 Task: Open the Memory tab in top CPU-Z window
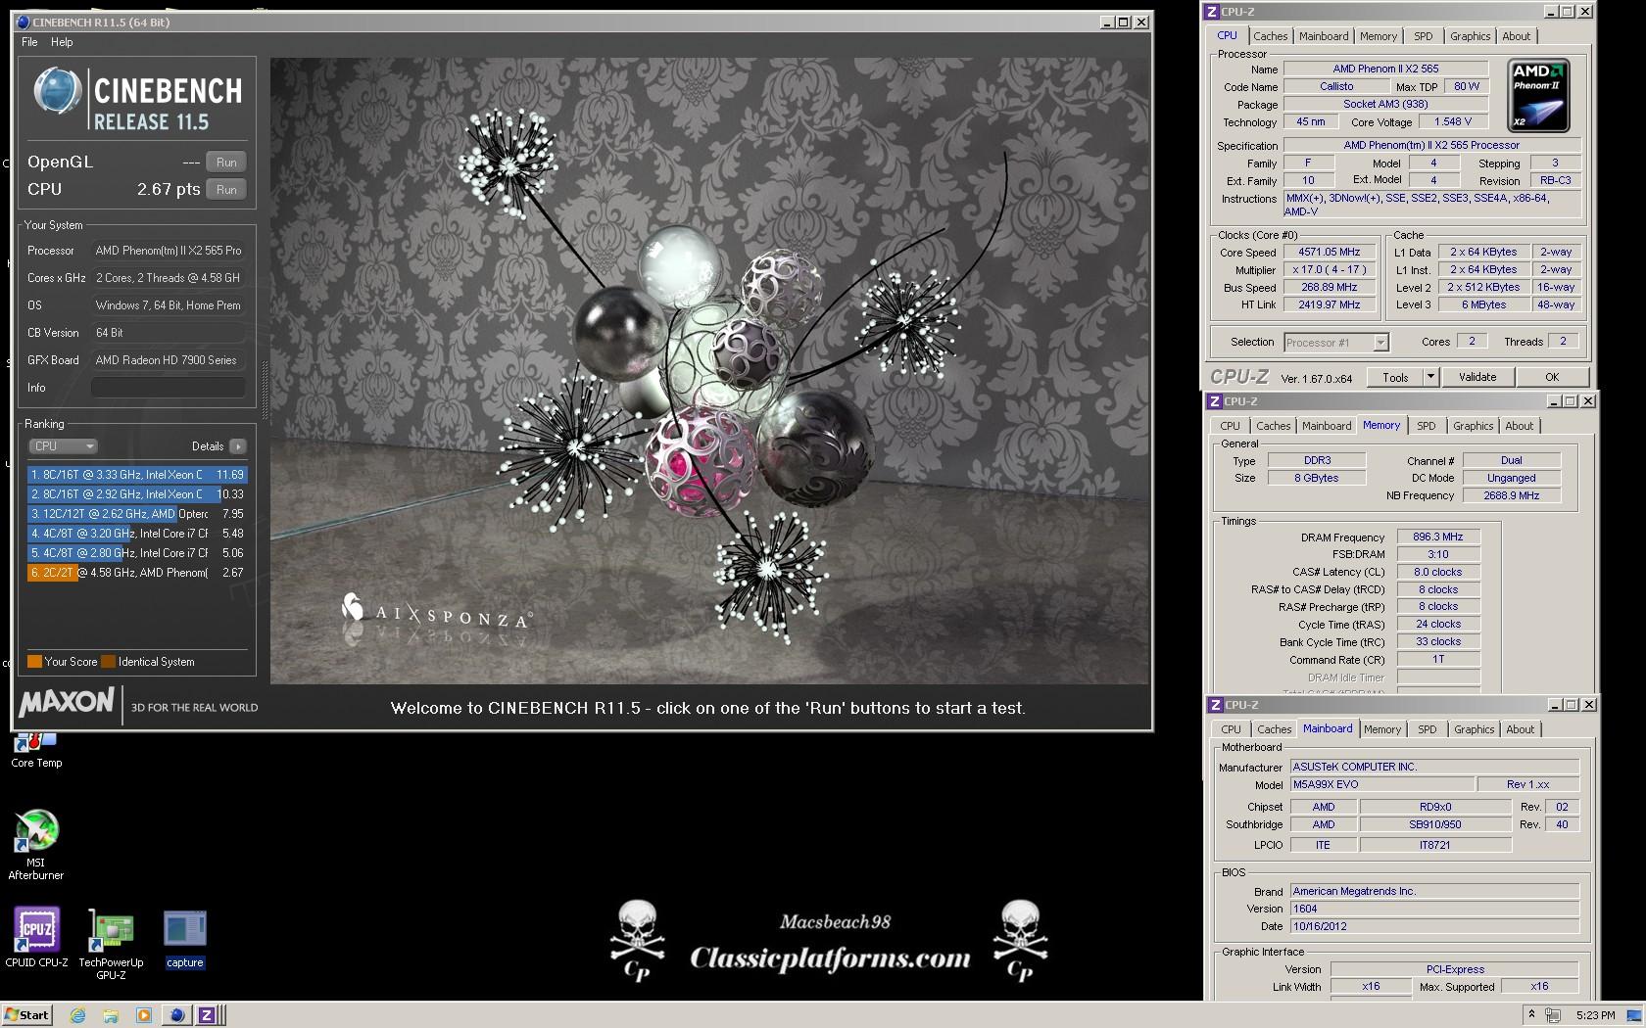click(1379, 36)
